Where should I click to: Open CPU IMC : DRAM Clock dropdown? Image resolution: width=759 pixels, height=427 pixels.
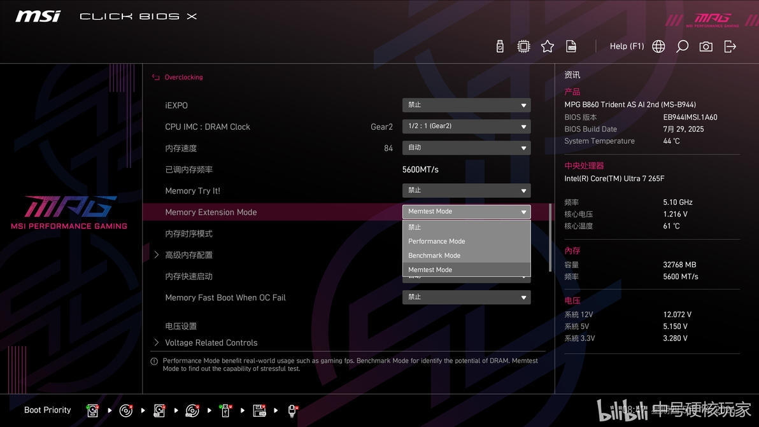click(466, 126)
